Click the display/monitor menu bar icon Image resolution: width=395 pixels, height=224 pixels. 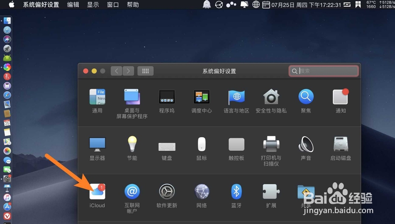click(x=244, y=4)
